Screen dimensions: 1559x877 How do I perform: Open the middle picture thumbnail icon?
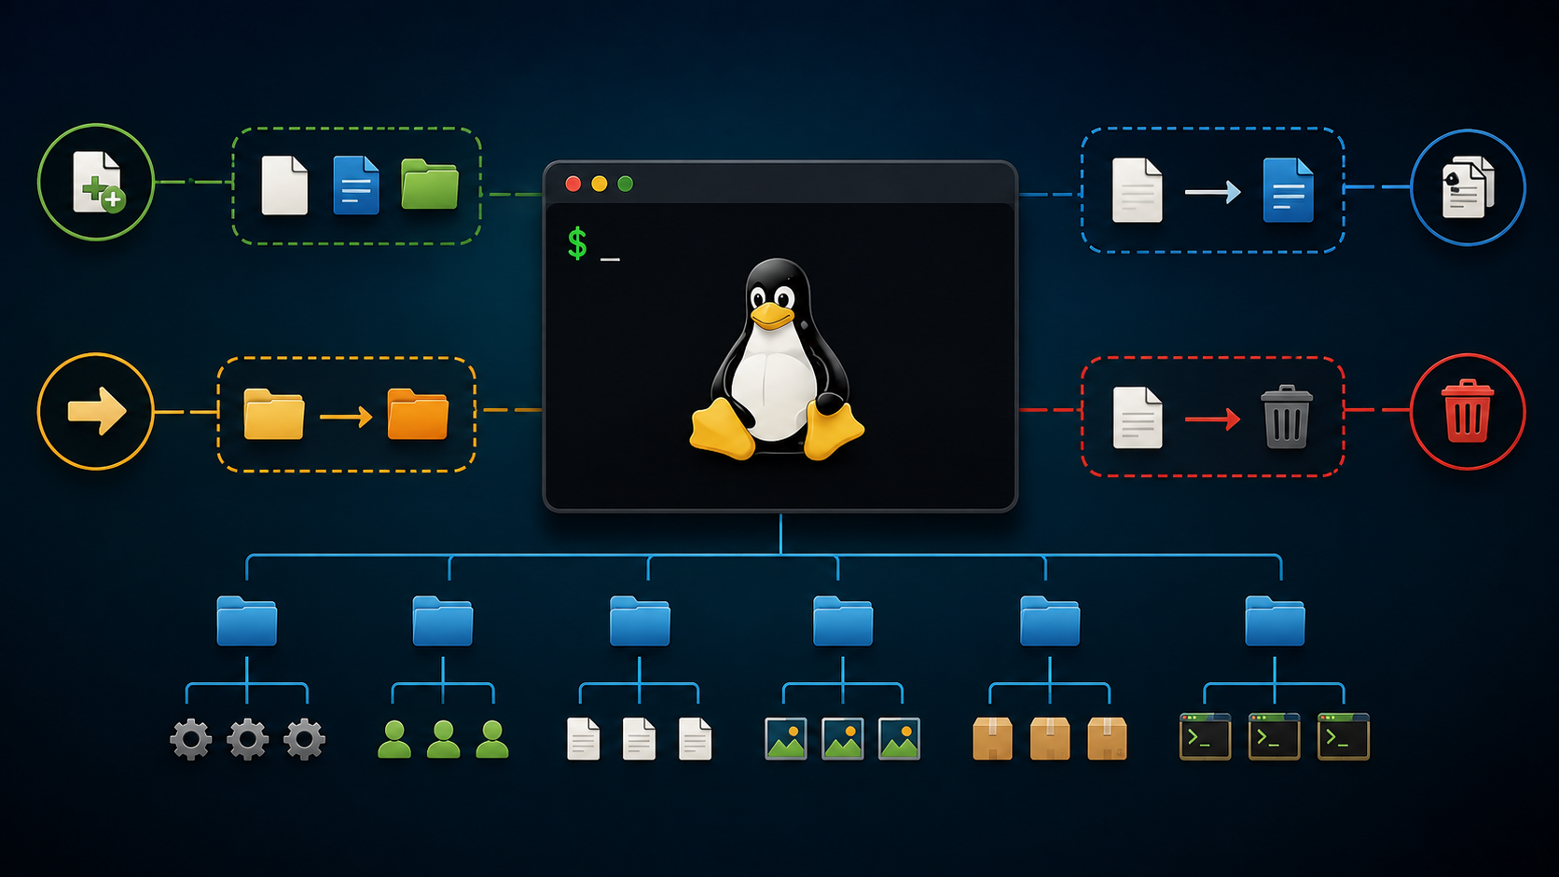(843, 738)
